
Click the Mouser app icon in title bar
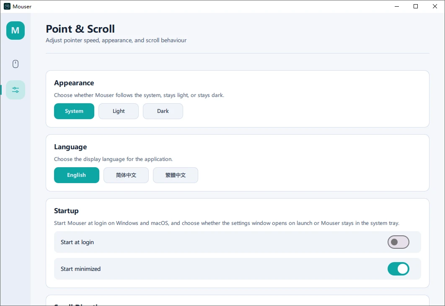[x=7, y=6]
